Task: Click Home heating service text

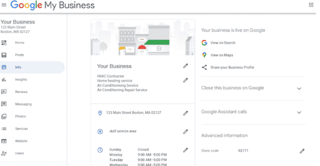Action: pos(115,81)
